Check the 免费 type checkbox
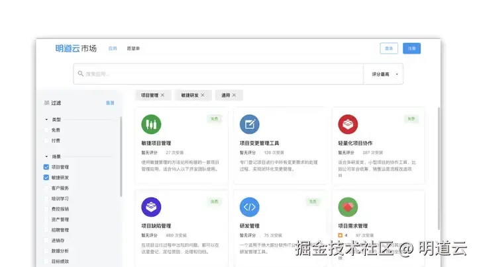477x267 pixels. [46, 130]
